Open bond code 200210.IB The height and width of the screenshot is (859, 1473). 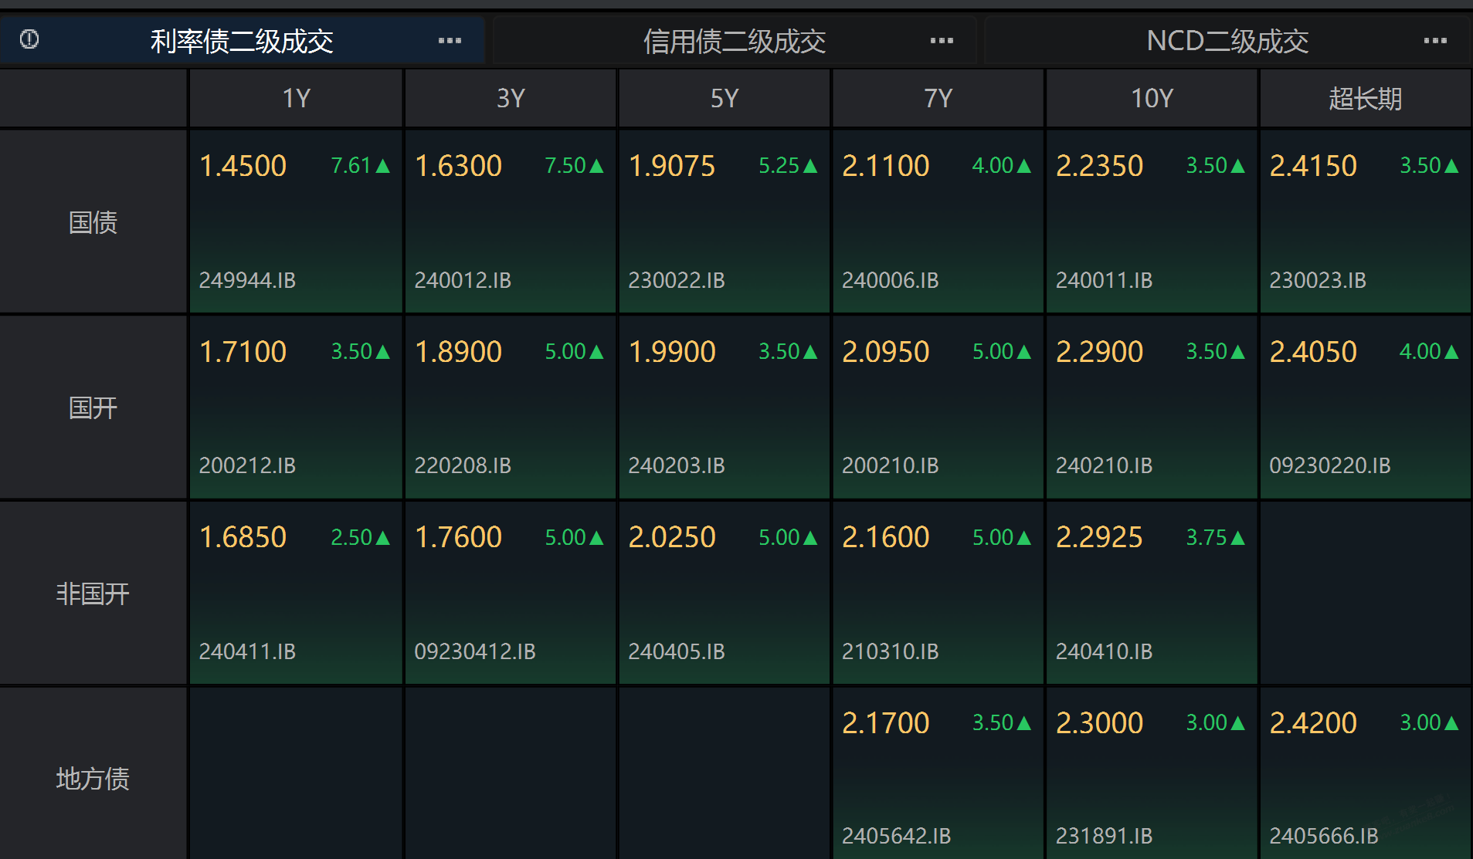[x=891, y=465]
